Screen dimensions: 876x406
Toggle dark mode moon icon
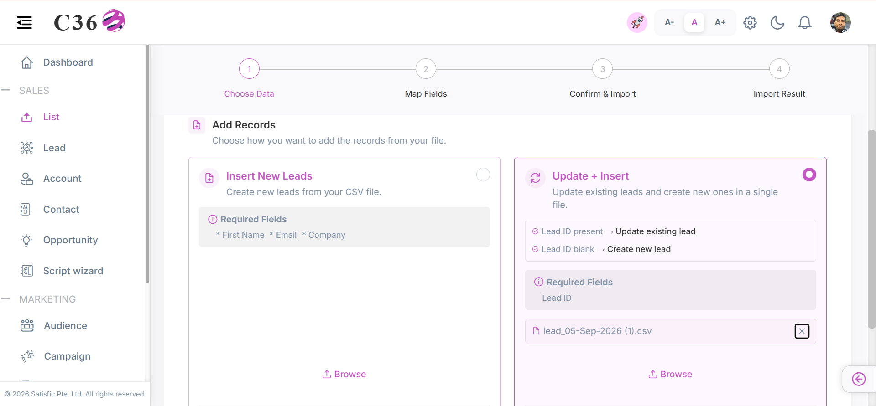(777, 22)
